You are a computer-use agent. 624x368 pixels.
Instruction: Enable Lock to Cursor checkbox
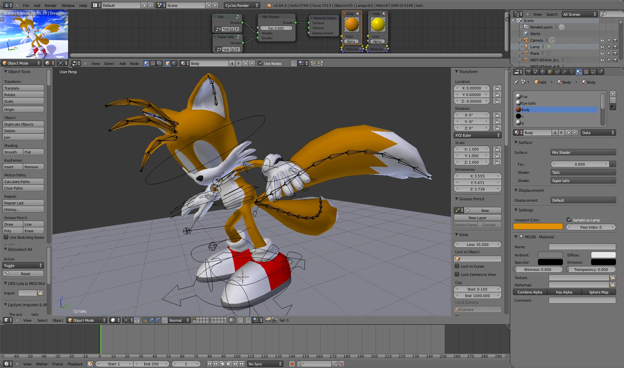(x=457, y=266)
